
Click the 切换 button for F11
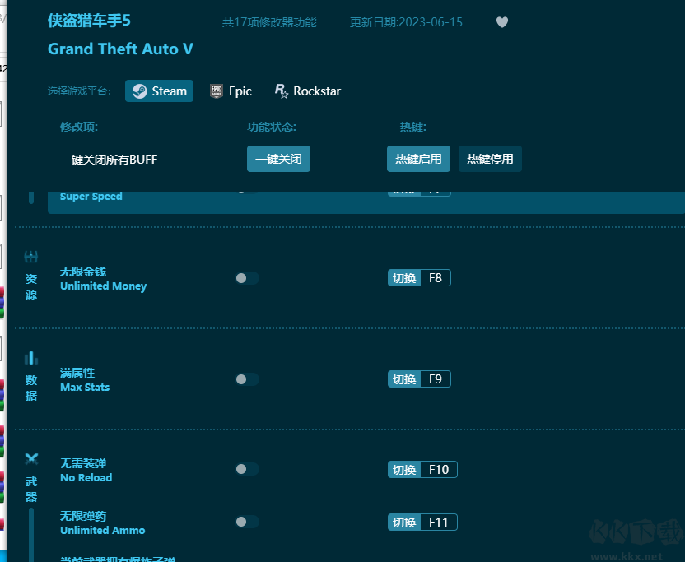tap(404, 523)
